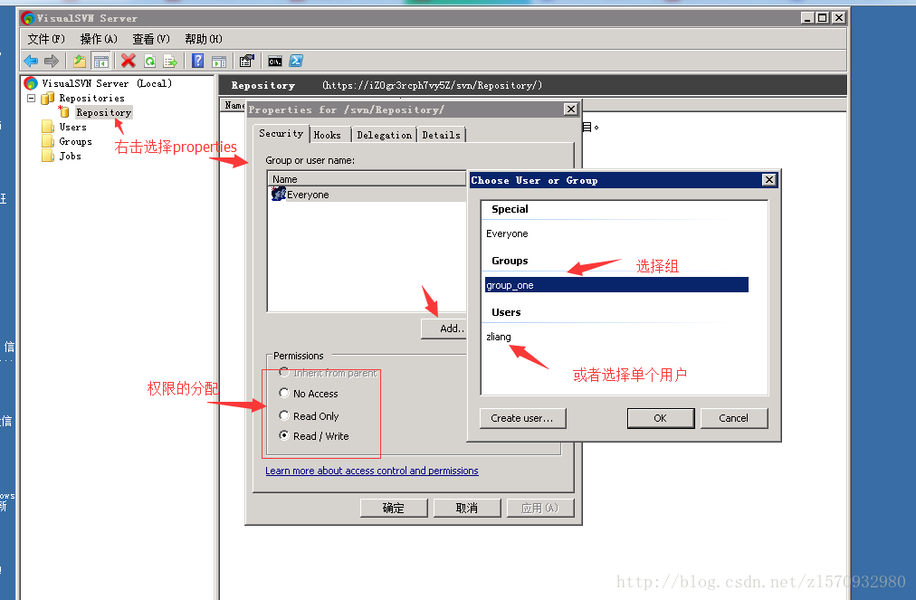Click the 确定 button in Properties dialog
This screenshot has height=600, width=916.
click(x=394, y=508)
